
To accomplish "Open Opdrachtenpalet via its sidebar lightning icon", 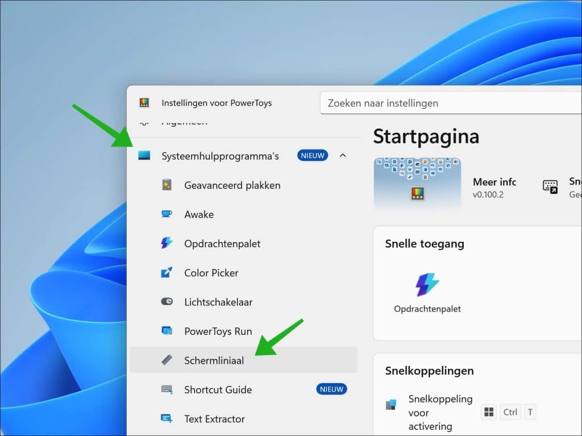I will pos(167,243).
